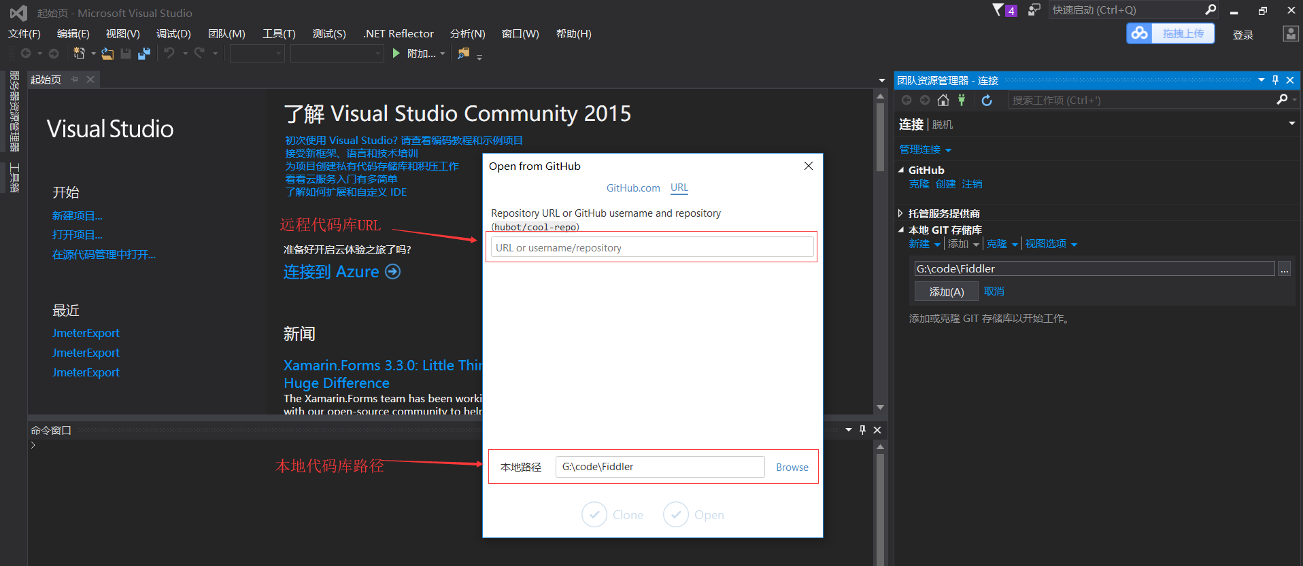This screenshot has height=566, width=1303.
Task: Close the Start Page tab
Action: click(x=90, y=79)
